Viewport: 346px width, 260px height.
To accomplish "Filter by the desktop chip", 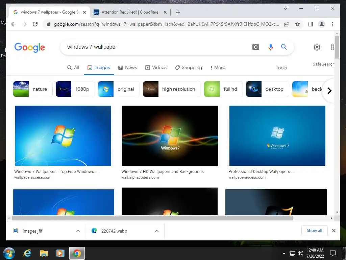I will point(268,89).
